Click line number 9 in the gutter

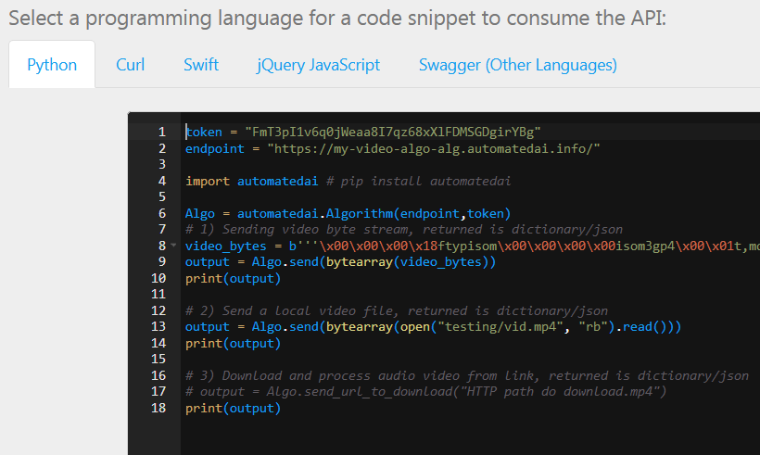pos(162,261)
